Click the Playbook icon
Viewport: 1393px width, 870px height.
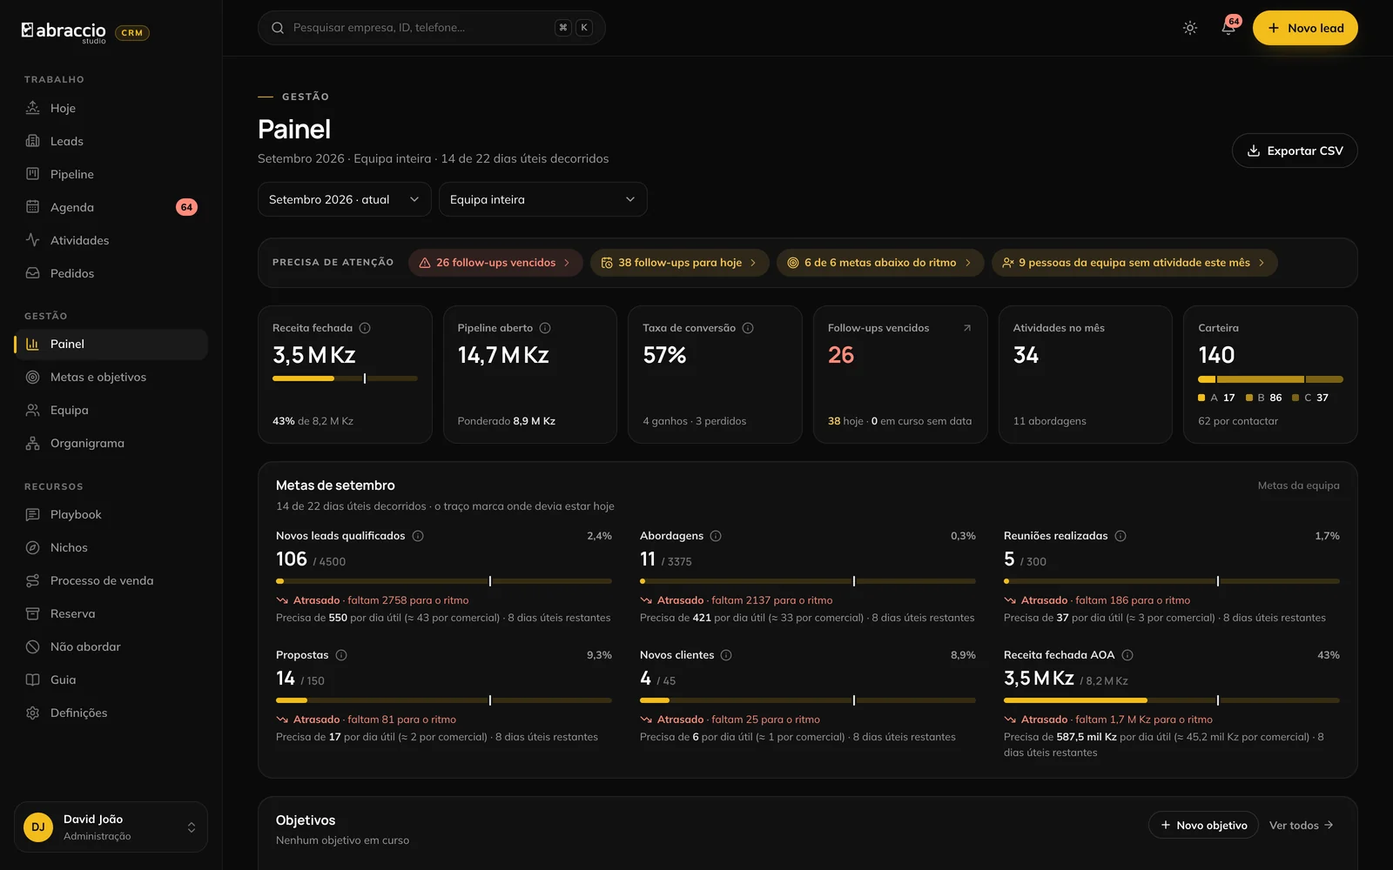(x=33, y=514)
